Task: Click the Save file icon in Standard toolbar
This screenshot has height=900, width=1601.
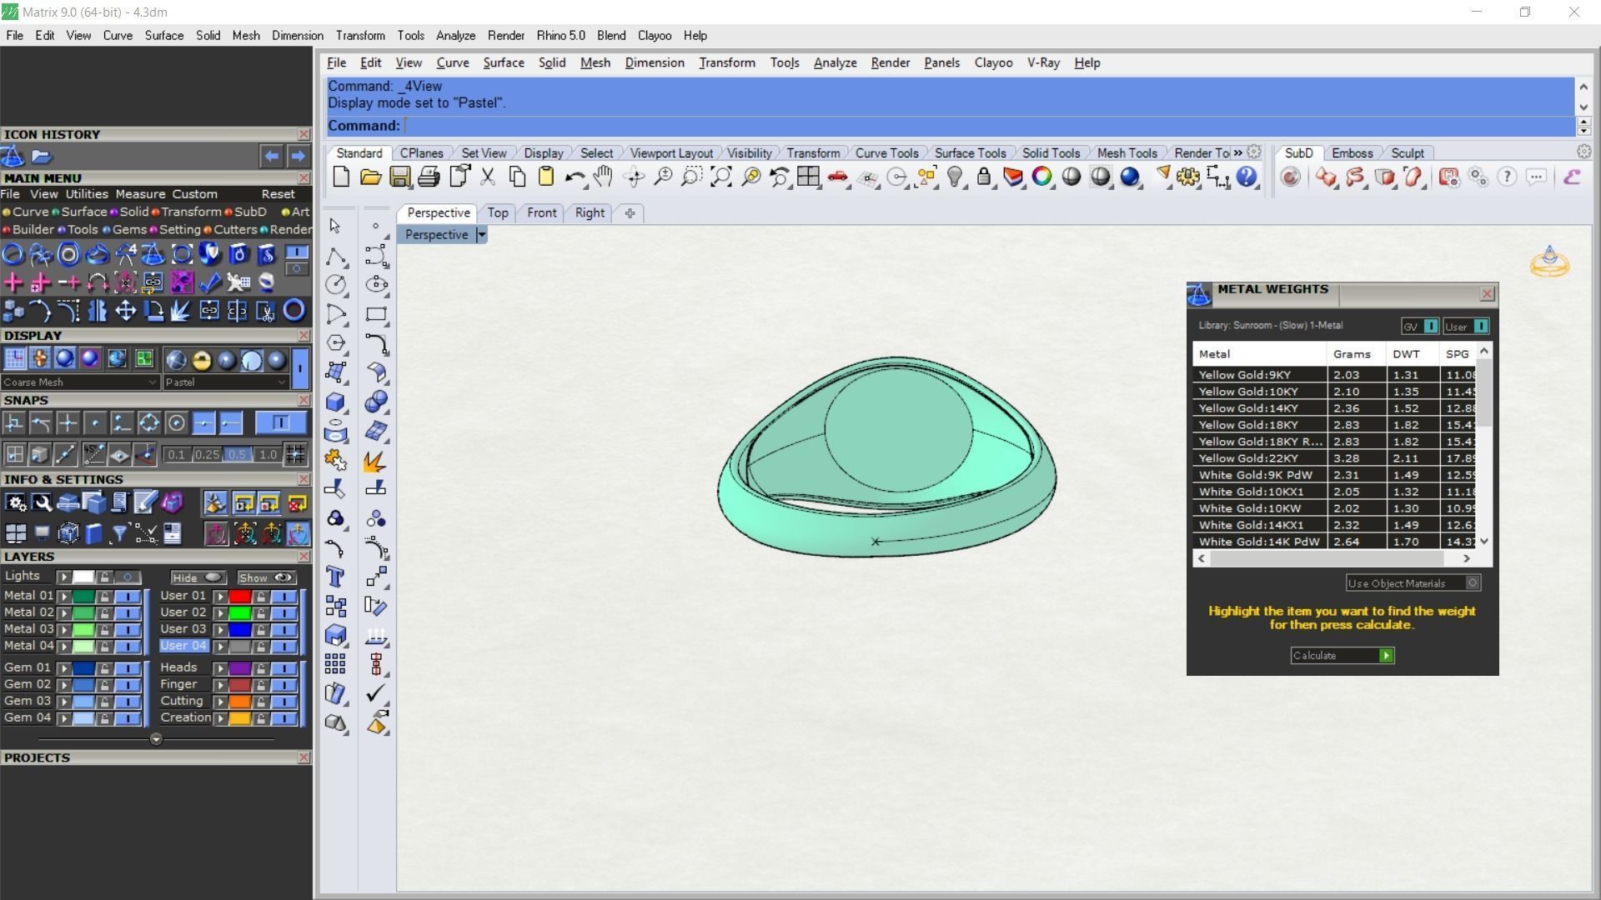Action: [x=400, y=177]
